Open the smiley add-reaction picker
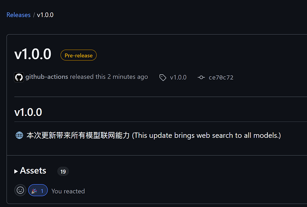This screenshot has height=207, width=307. pyautogui.click(x=20, y=190)
